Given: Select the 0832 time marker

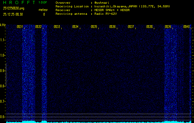Looking at the screenshot, I should 38,27.
